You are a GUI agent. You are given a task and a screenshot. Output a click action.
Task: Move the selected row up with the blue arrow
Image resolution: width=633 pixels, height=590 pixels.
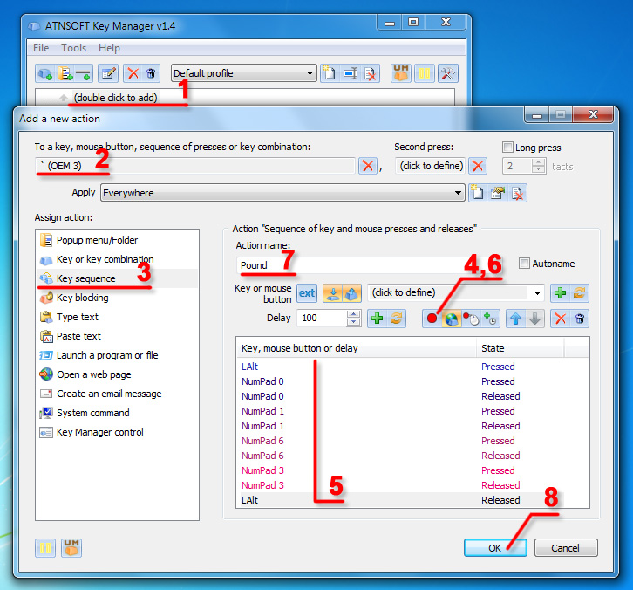tap(515, 319)
